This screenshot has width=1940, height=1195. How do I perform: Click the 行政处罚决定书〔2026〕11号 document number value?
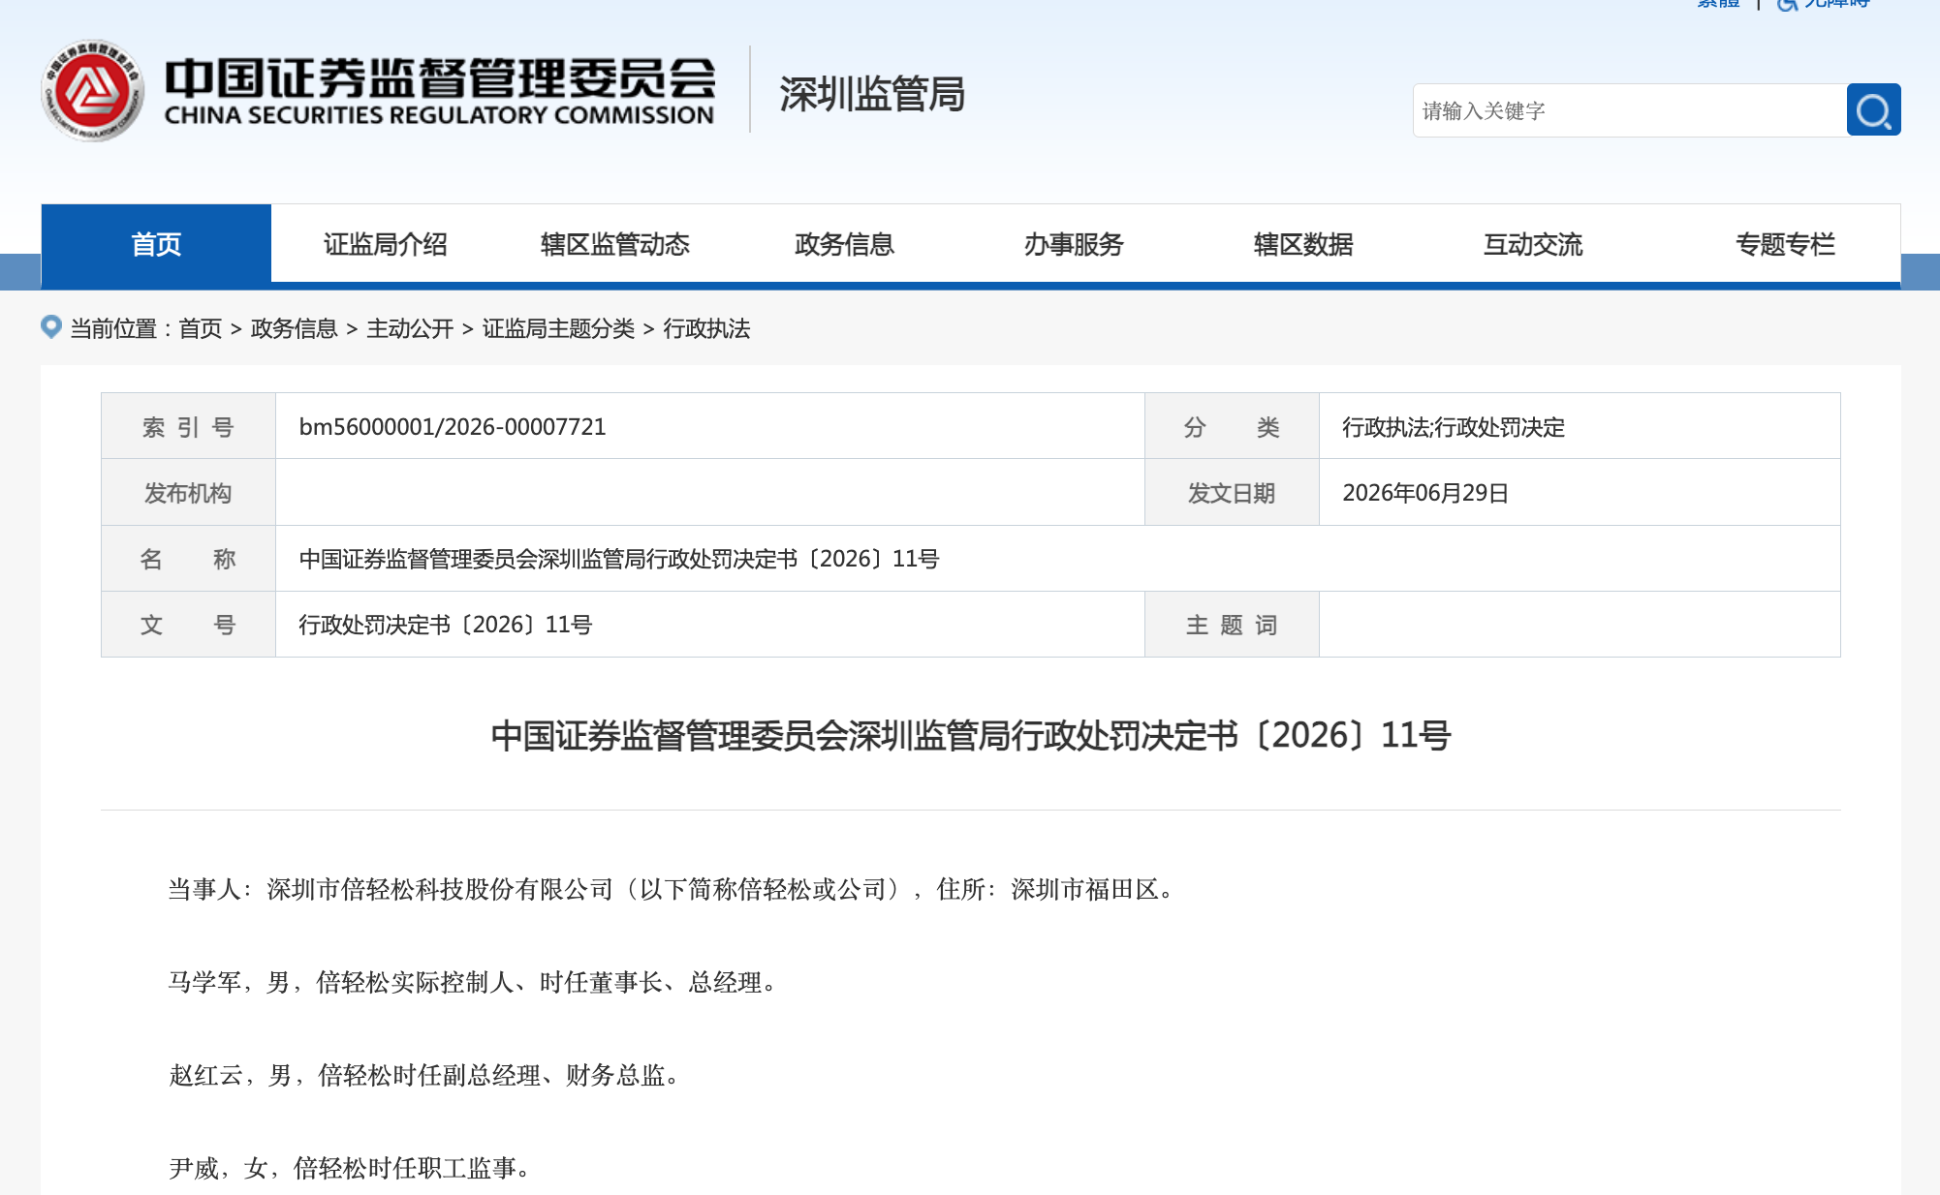446,625
